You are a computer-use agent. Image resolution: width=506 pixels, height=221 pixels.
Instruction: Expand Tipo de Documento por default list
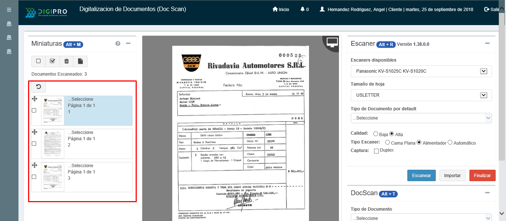(x=421, y=118)
